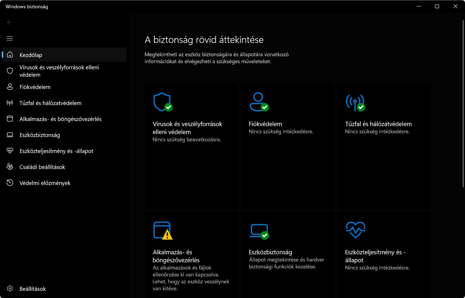Click the Fiókvédelem person icon in sidebar
Image resolution: width=465 pixels, height=298 pixels.
click(x=10, y=87)
